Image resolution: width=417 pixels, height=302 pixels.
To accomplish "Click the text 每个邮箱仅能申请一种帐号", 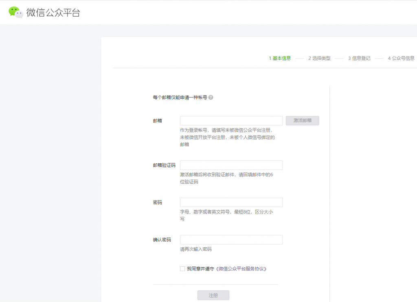I will (180, 97).
